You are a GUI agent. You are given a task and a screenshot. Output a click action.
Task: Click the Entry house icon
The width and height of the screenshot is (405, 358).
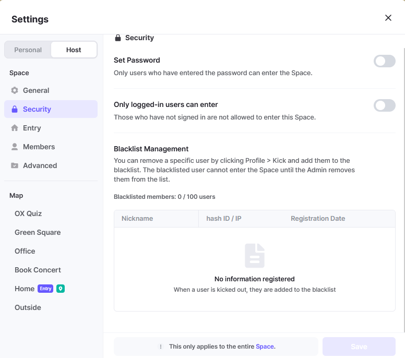(15, 128)
